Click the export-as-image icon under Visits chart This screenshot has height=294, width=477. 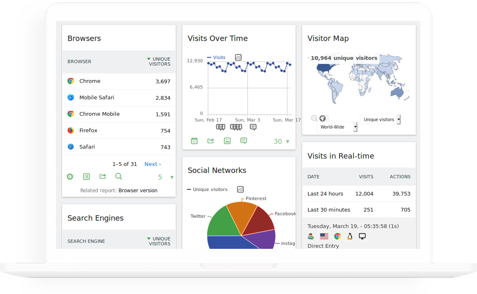(x=227, y=141)
